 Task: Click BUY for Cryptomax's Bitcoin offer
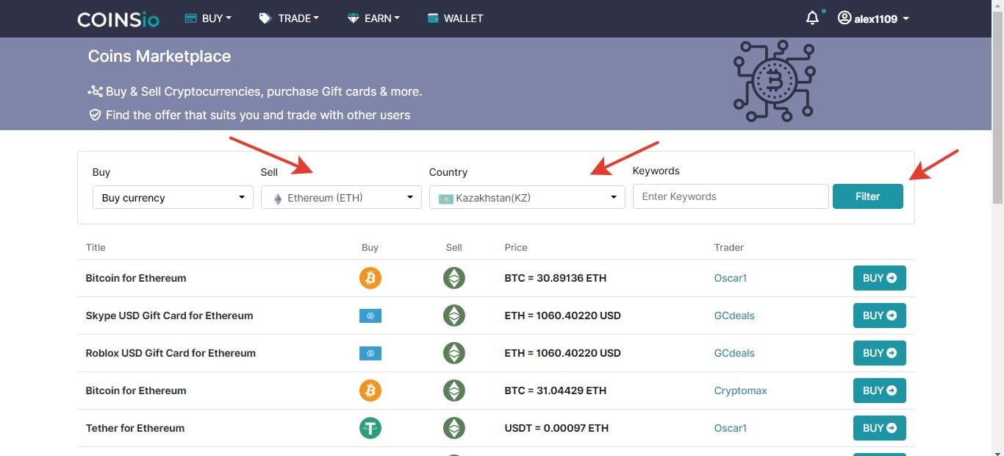coord(880,391)
